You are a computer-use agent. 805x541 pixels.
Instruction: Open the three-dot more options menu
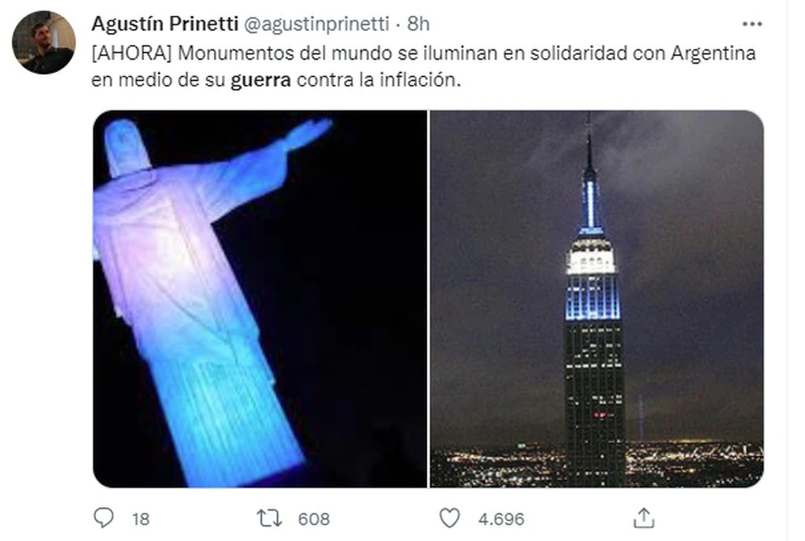pos(752,24)
